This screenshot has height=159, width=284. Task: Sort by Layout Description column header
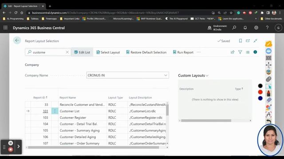click(x=140, y=98)
